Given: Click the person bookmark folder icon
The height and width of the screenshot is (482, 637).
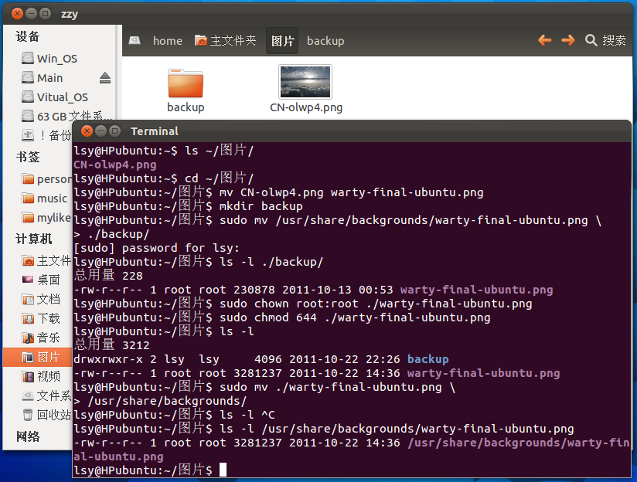Looking at the screenshot, I should click(x=28, y=178).
